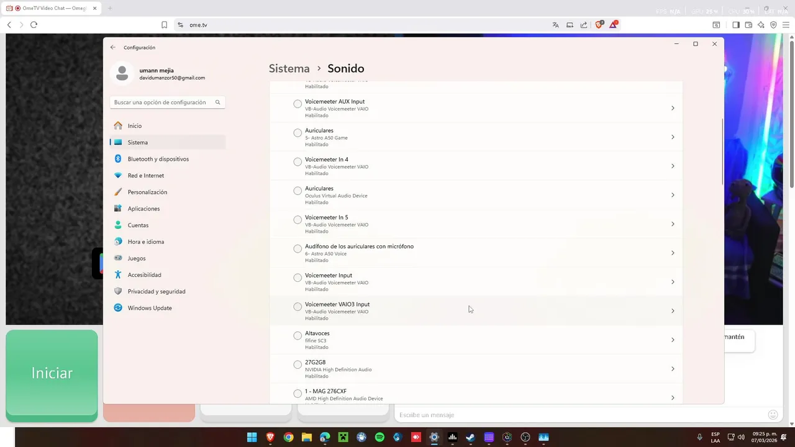Expand Oculus Virtual Audio Device chevron
This screenshot has height=447, width=795.
(x=673, y=195)
